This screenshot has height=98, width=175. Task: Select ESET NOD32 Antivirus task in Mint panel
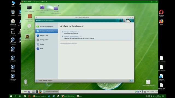pos(51,91)
